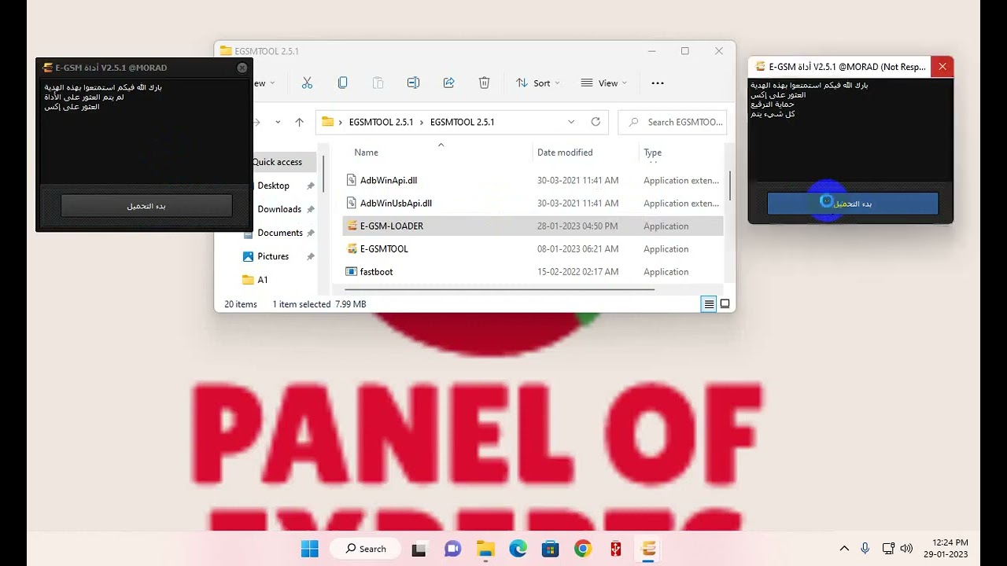Open Windows Start button on taskbar
1007x566 pixels.
[310, 549]
